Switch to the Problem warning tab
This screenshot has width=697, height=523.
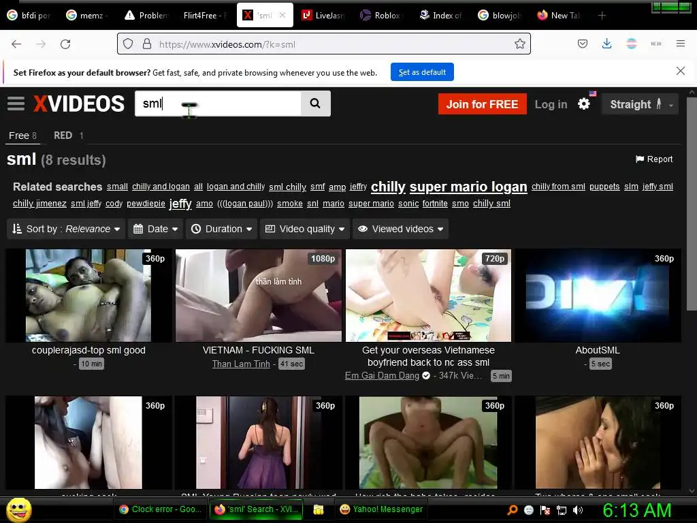[147, 16]
